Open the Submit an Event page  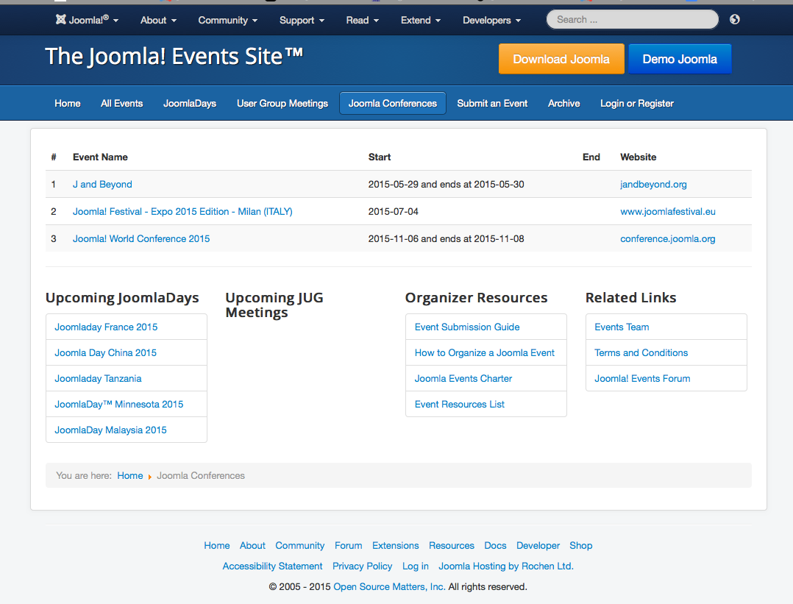point(492,103)
